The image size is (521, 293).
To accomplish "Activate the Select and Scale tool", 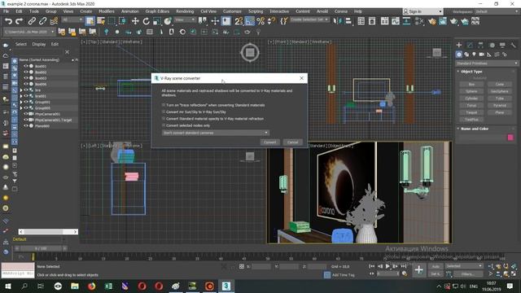I will click(x=157, y=21).
